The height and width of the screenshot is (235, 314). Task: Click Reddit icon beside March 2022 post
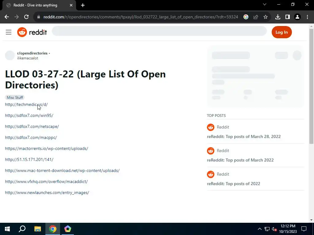(210, 151)
